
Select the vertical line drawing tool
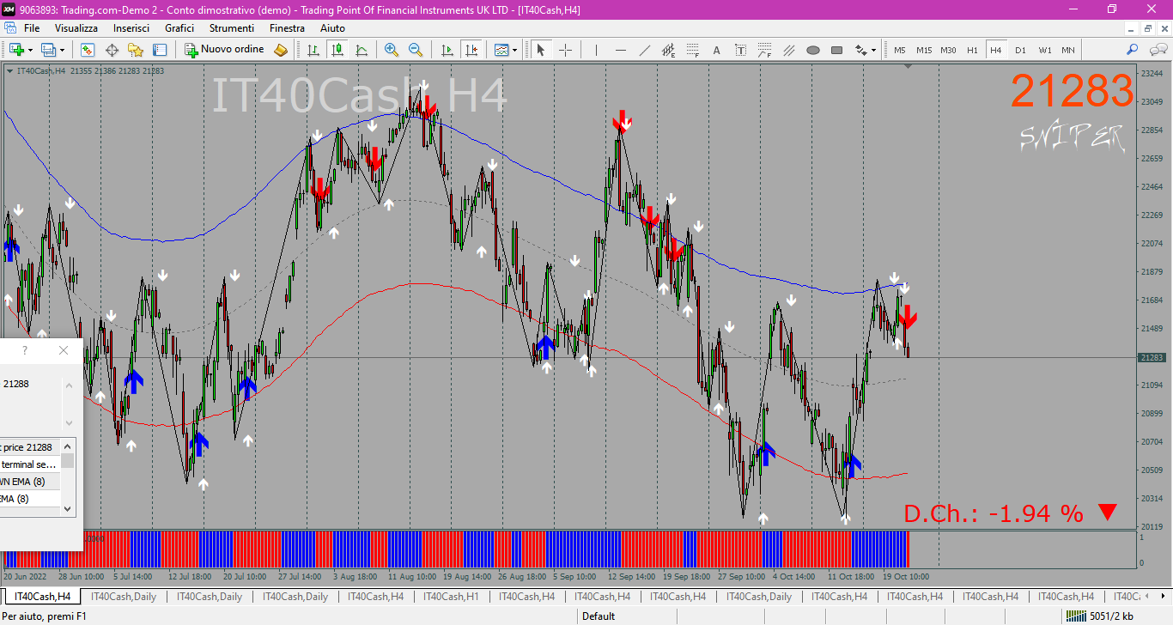click(x=596, y=50)
